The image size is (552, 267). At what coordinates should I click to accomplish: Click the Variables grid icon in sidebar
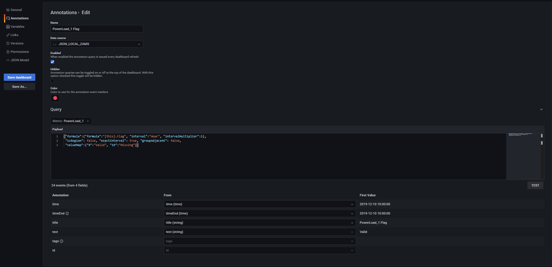(8, 27)
